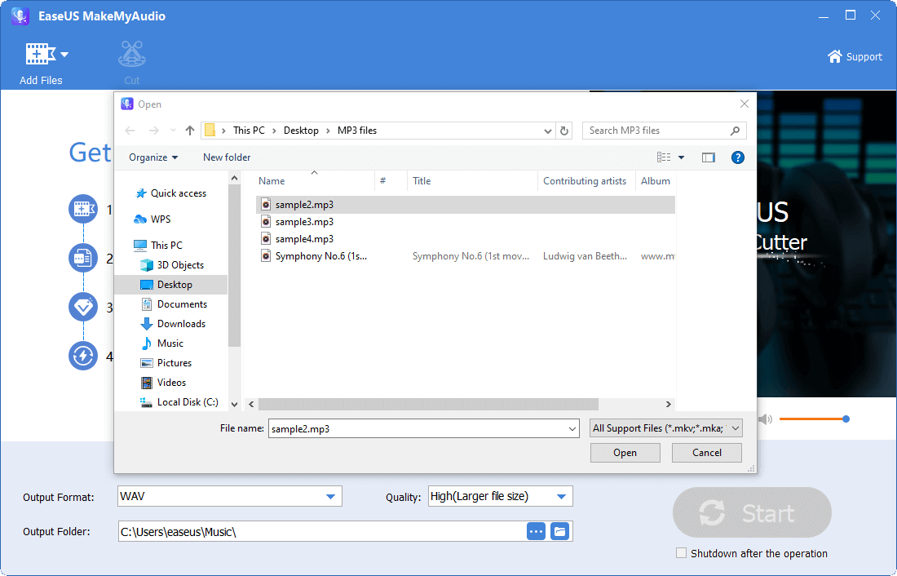Screen dimensions: 897x576
Task: Create a New folder
Action: click(x=226, y=157)
